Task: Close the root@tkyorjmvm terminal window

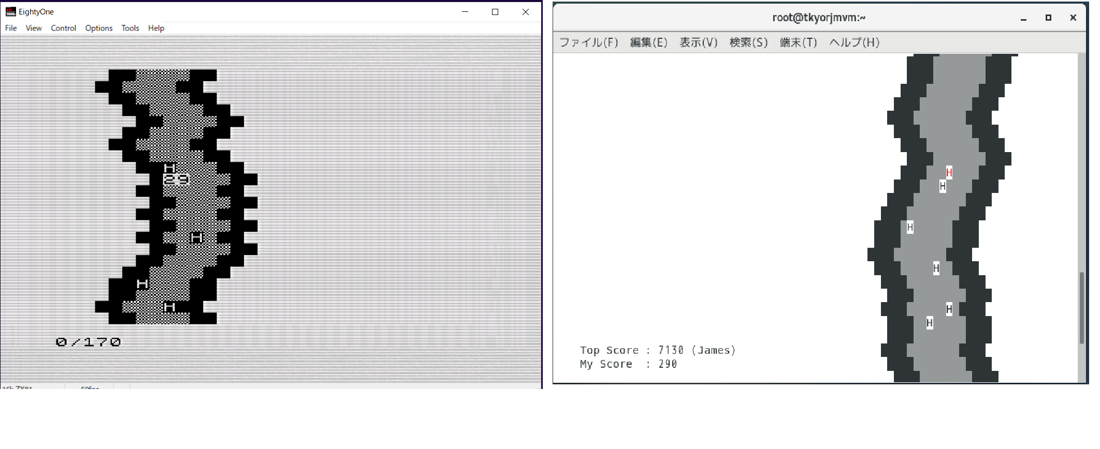Action: click(1073, 18)
